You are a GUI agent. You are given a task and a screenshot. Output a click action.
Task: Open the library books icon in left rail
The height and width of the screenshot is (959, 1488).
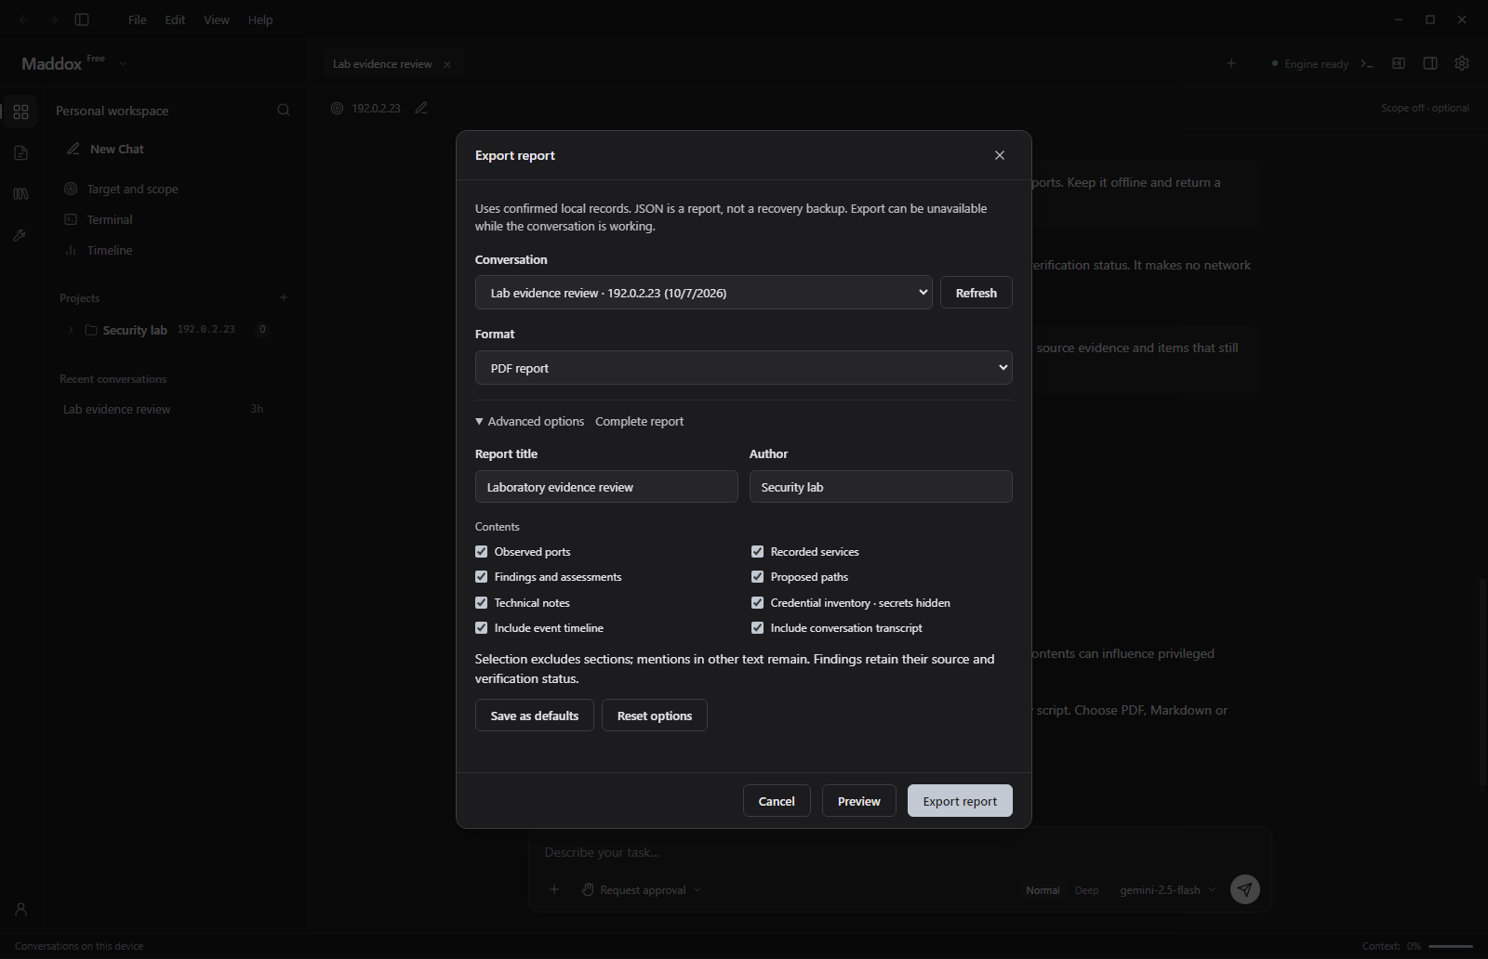click(x=20, y=193)
